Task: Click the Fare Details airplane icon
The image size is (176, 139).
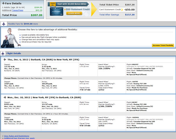Action: point(4,3)
